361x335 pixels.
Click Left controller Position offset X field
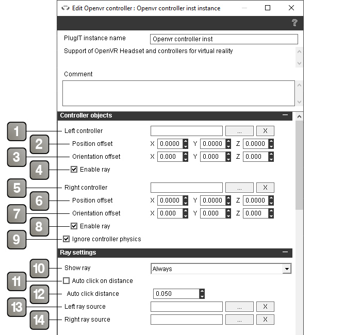tap(170, 144)
